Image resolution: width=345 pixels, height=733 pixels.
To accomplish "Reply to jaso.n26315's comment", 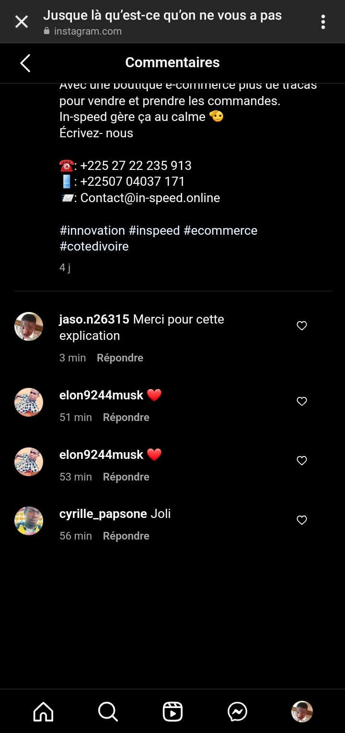I will 120,358.
